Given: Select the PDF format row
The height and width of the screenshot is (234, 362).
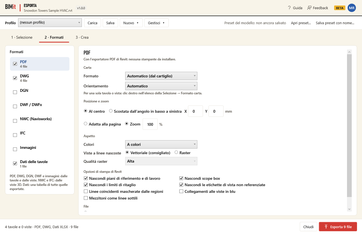Looking at the screenshot, I should (x=40, y=64).
